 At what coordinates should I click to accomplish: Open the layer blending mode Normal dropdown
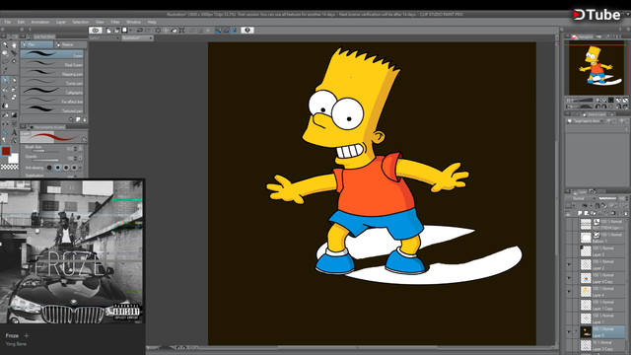(x=582, y=198)
